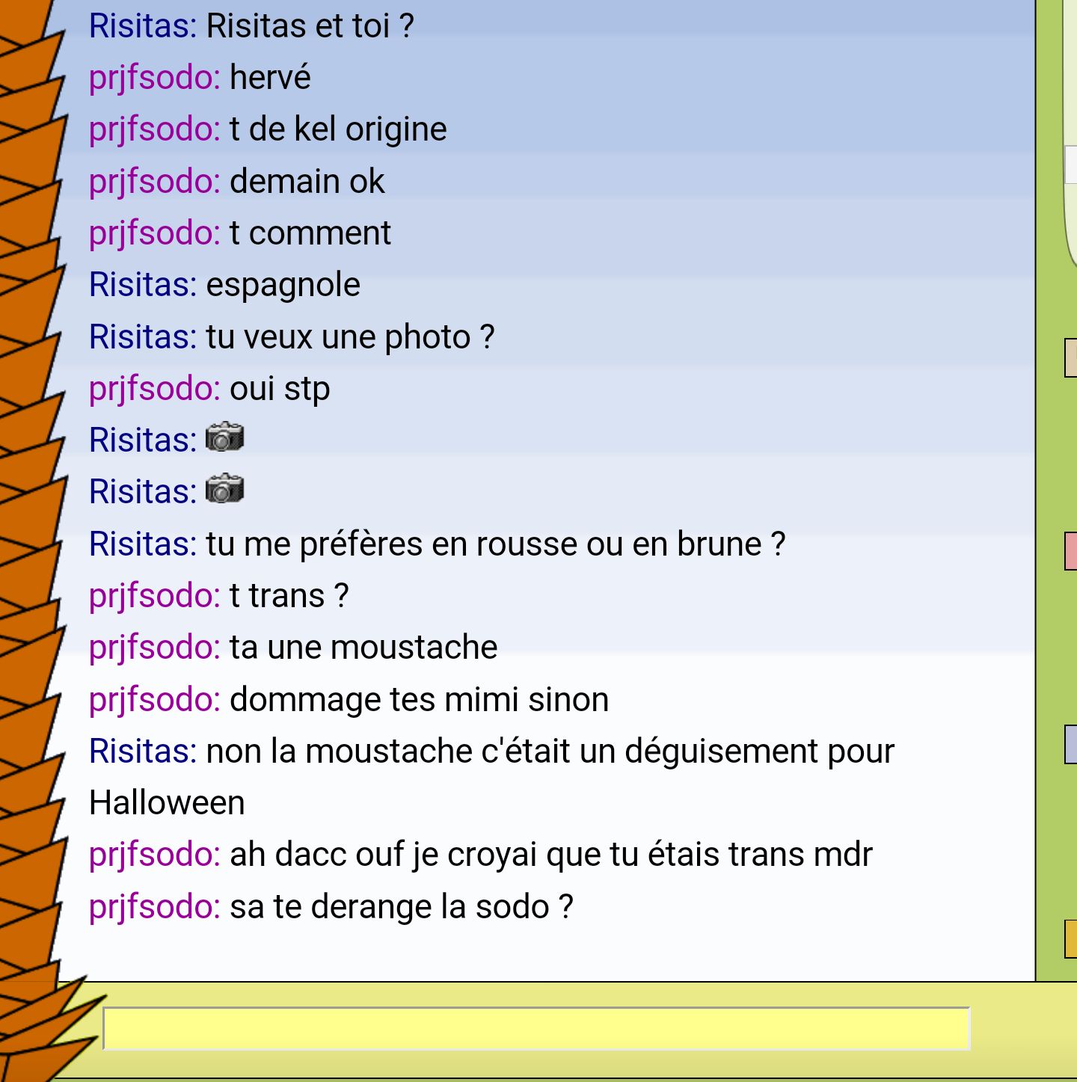Click the prjfsodo name beside 'sa te derange'
Viewport: 1077px width, 1082px height.
pyautogui.click(x=155, y=907)
